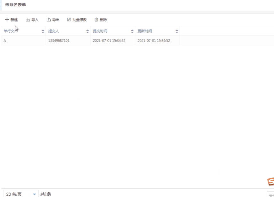Click the 提交时间 cell of the first row
The width and height of the screenshot is (274, 197).
(x=109, y=41)
